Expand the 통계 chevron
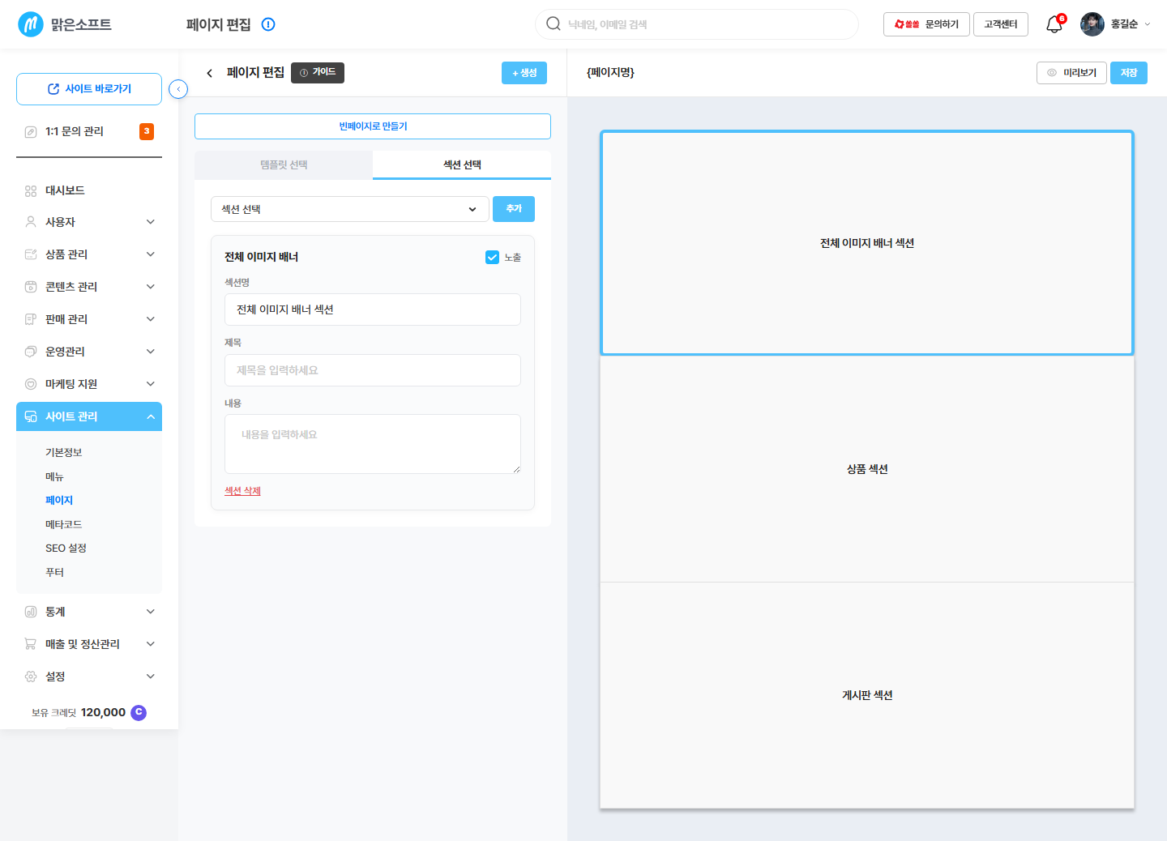The image size is (1167, 841). point(150,612)
